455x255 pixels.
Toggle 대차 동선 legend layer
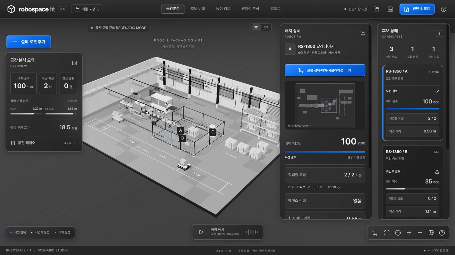[62, 232]
